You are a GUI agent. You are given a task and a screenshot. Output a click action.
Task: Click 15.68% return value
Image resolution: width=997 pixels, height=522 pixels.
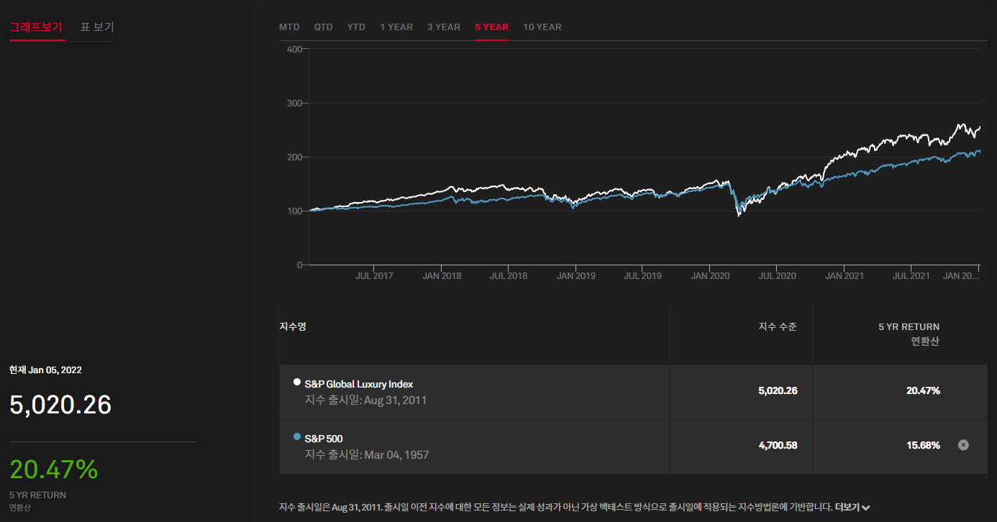coord(923,445)
